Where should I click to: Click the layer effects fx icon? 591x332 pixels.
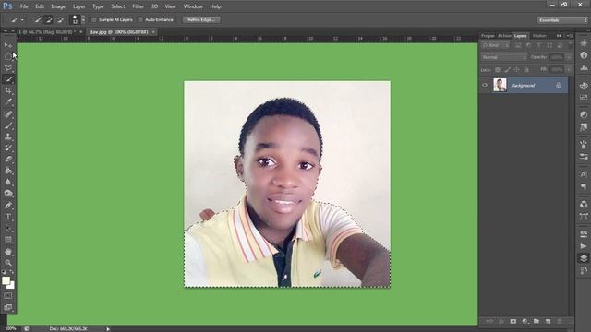pyautogui.click(x=501, y=321)
